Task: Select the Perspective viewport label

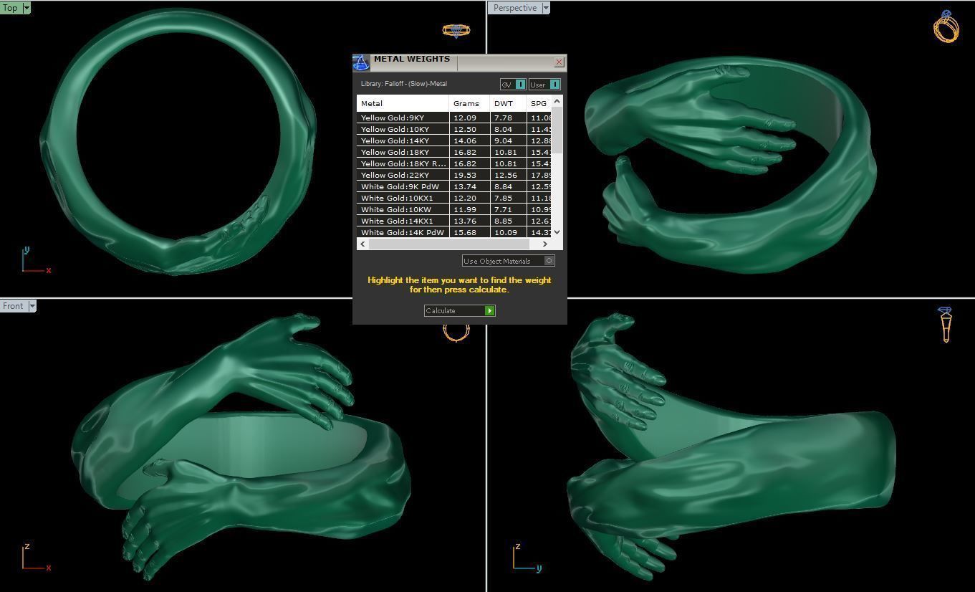Action: click(514, 8)
